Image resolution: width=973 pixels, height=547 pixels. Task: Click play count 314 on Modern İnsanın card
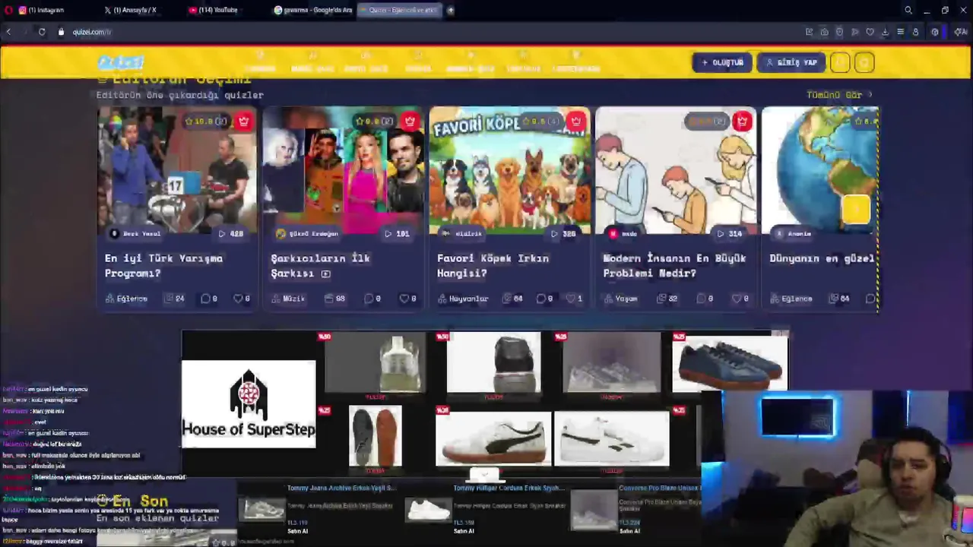pos(729,233)
